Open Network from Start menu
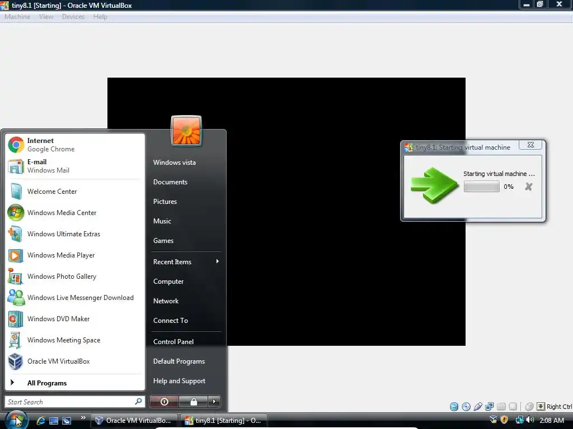 [x=166, y=301]
